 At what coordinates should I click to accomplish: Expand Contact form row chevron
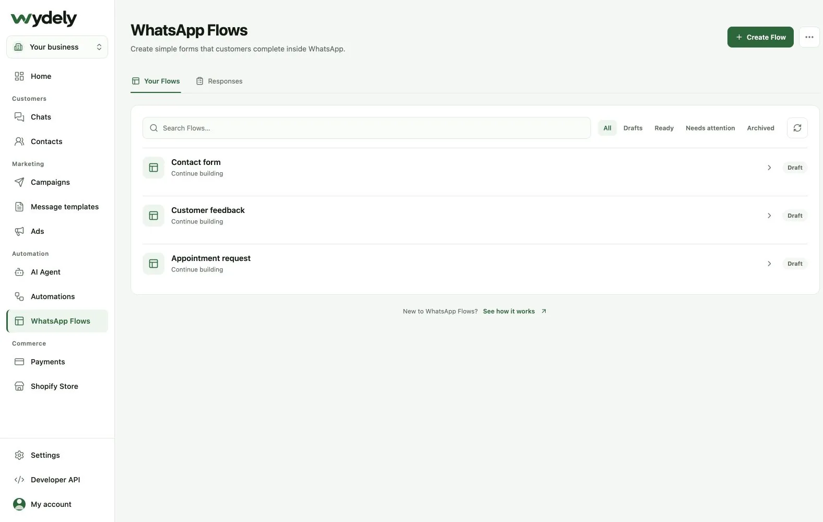pos(769,168)
